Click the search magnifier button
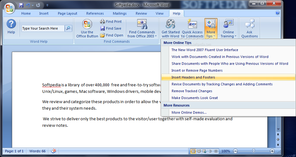The height and width of the screenshot is (157, 296). click(68, 28)
